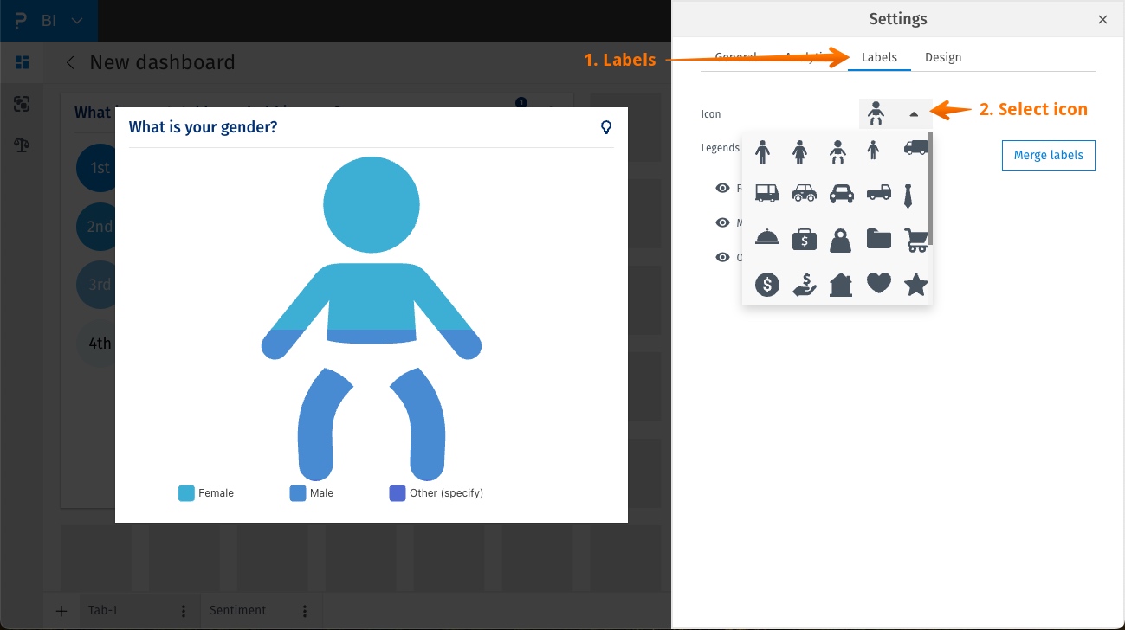Open options menu for Tab-1
Image resolution: width=1125 pixels, height=630 pixels.
pyautogui.click(x=183, y=610)
